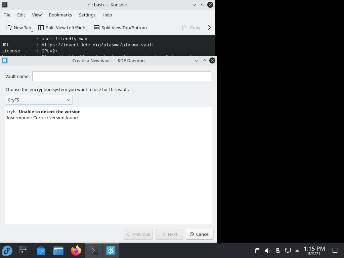Viewport: 344px width, 258px height.
Task: Open Dolphin file manager from taskbar
Action: pyautogui.click(x=58, y=251)
